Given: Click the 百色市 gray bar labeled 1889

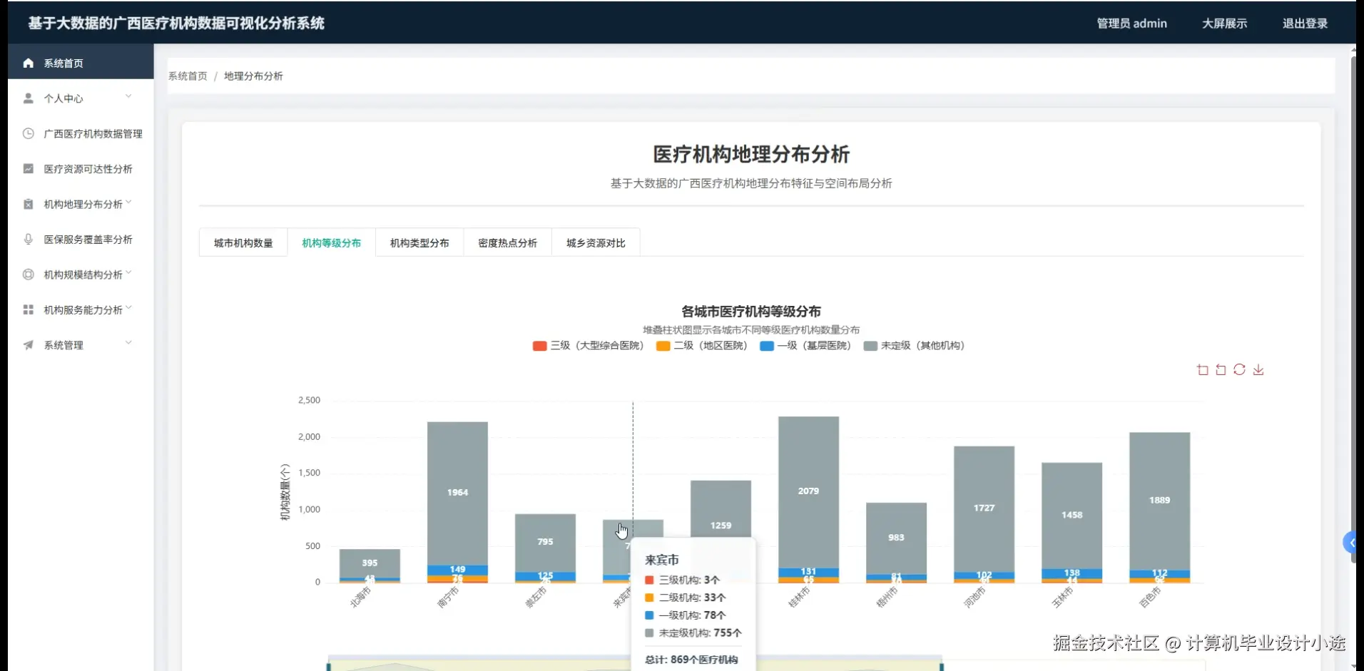Looking at the screenshot, I should pyautogui.click(x=1159, y=501).
